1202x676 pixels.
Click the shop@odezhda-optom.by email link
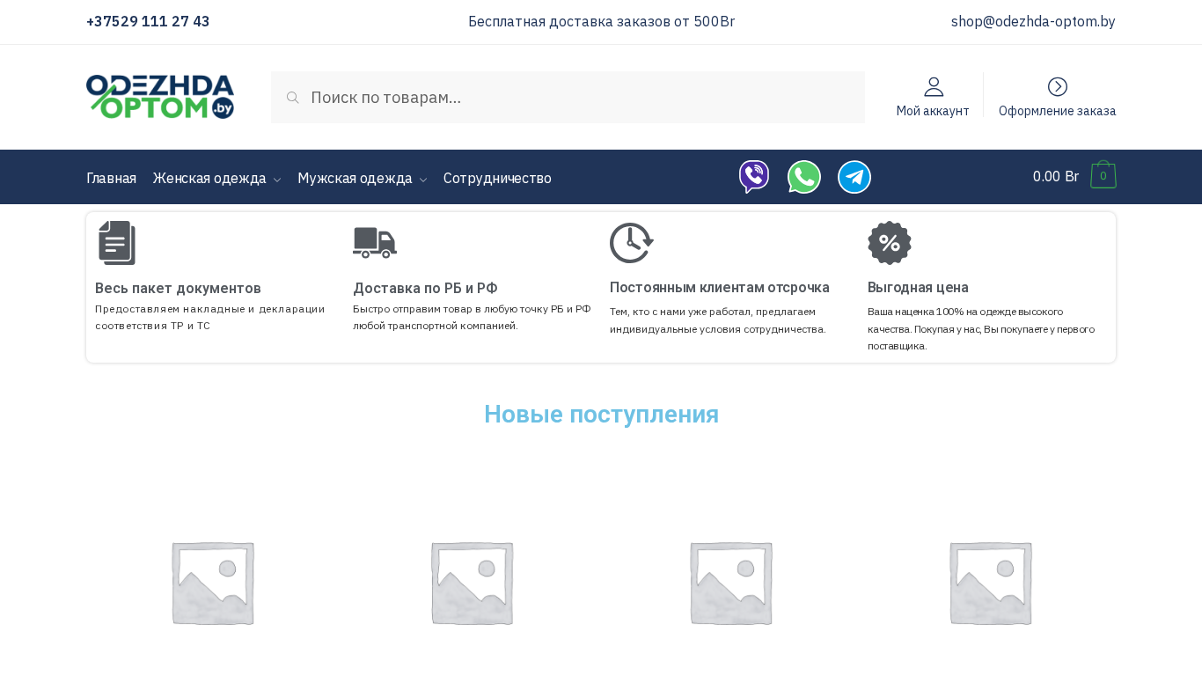[x=1032, y=22]
